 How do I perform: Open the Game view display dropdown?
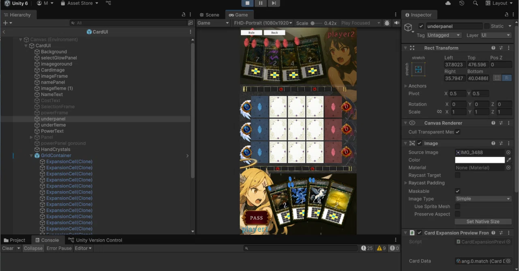(213, 23)
